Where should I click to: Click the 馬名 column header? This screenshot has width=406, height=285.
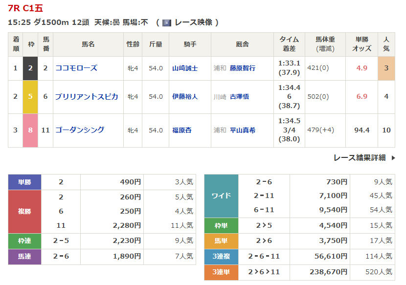89,44
